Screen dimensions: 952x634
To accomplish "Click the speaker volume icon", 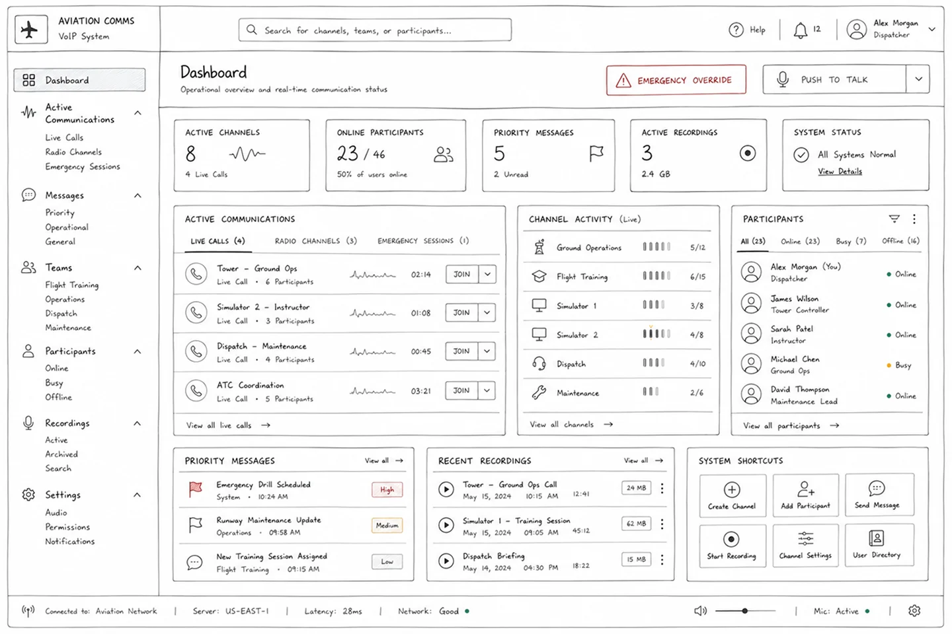I will (700, 611).
